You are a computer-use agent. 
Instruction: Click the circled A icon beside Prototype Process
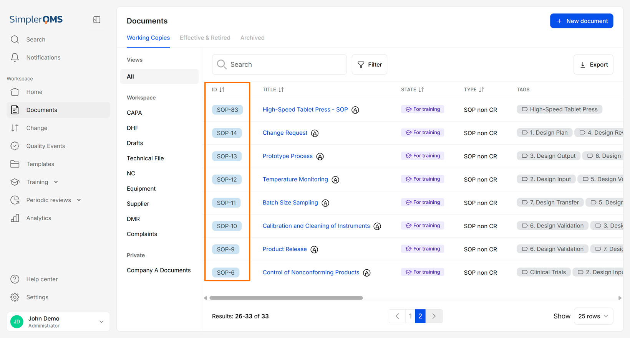[x=320, y=157]
